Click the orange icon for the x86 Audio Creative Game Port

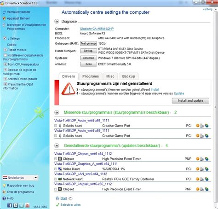tap(198, 136)
